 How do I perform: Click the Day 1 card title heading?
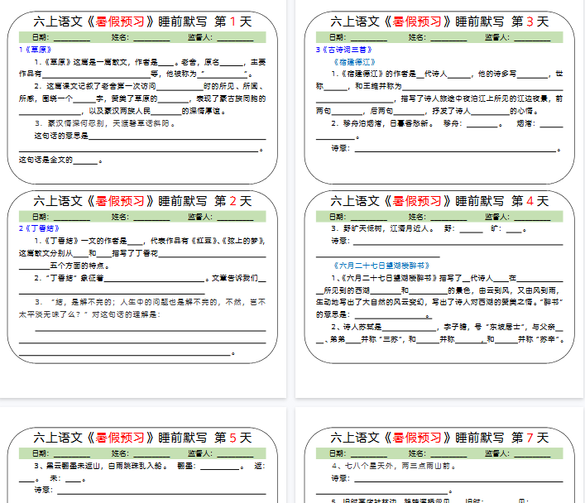pos(142,22)
